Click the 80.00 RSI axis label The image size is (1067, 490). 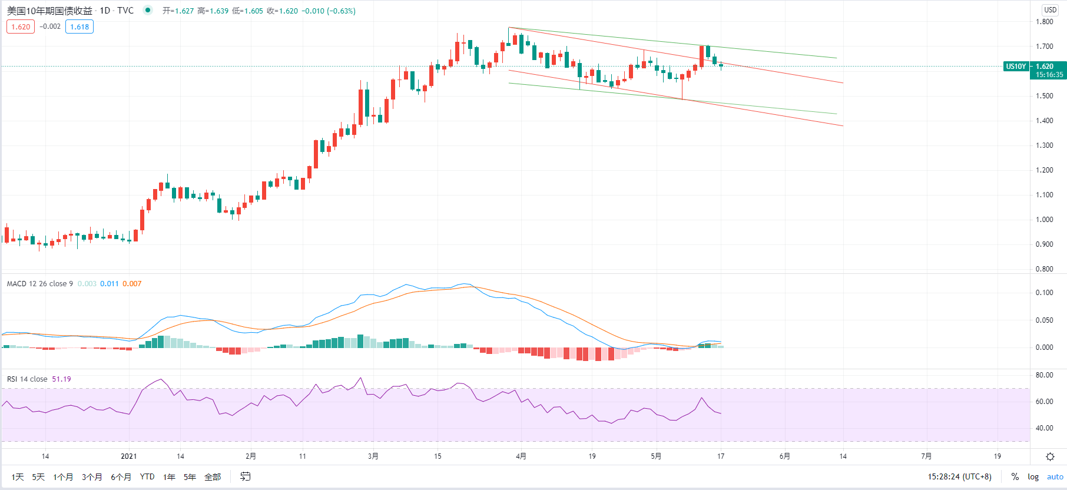point(1045,375)
